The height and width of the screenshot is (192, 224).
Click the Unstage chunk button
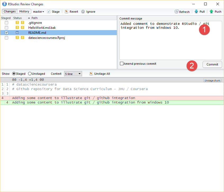point(212,80)
